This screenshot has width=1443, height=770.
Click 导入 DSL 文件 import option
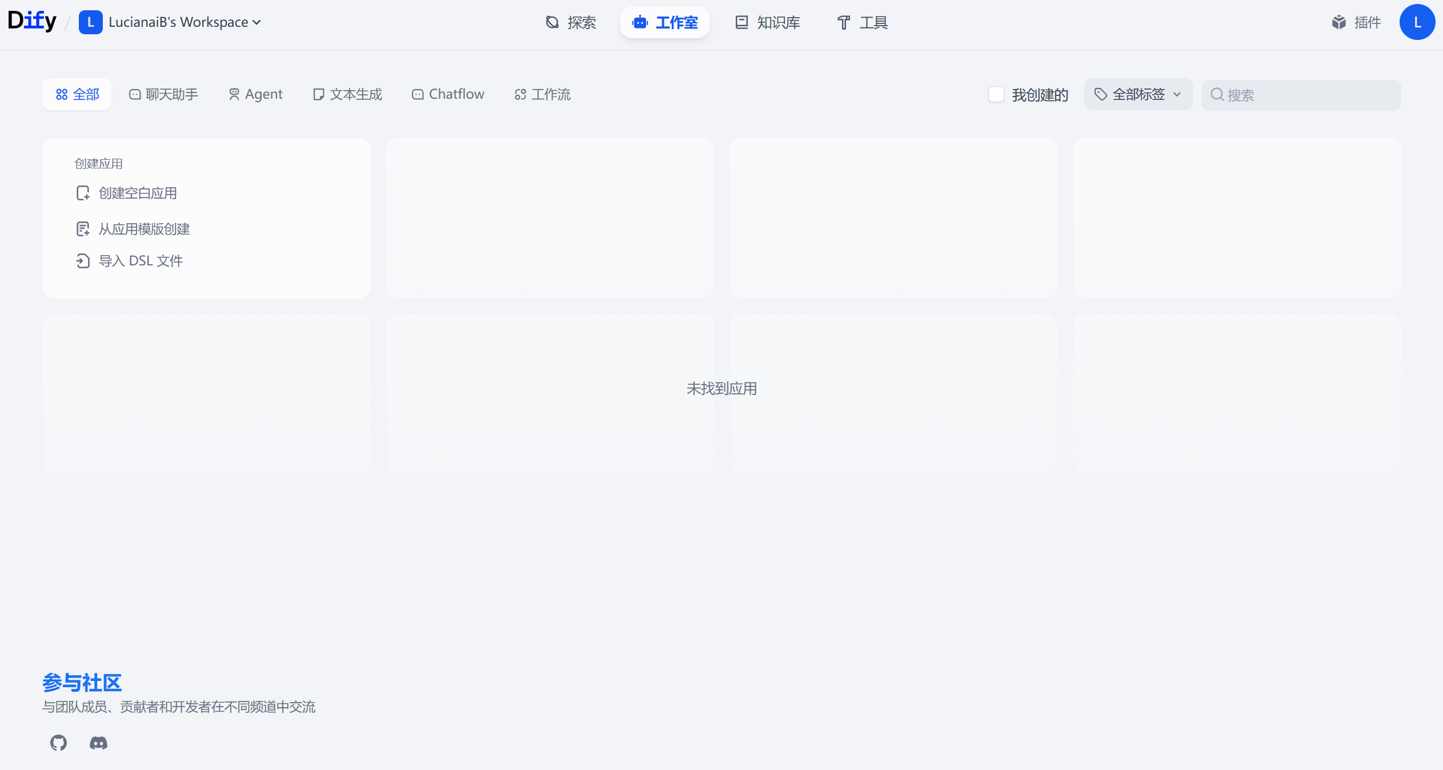point(140,261)
